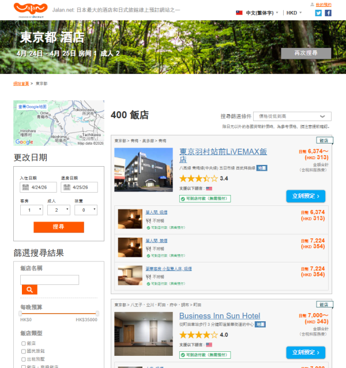Open the Twitter share icon
The image size is (346, 368).
318,13
